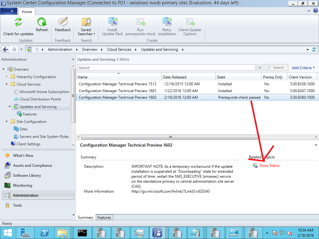This screenshot has height=239, width=319.
Task: Collapse the details pane with the chevron
Action: [316, 145]
